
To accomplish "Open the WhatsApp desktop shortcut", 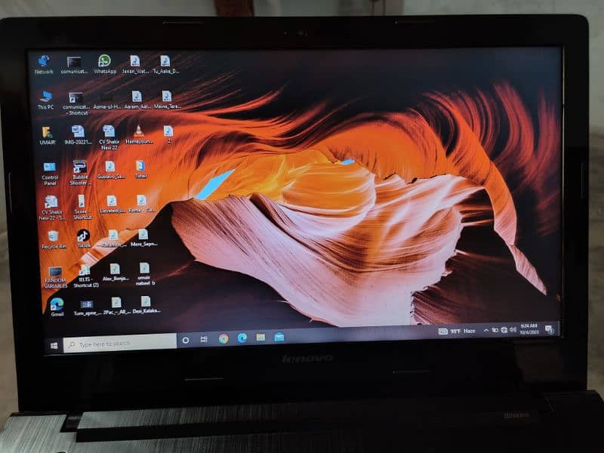I will point(104,62).
